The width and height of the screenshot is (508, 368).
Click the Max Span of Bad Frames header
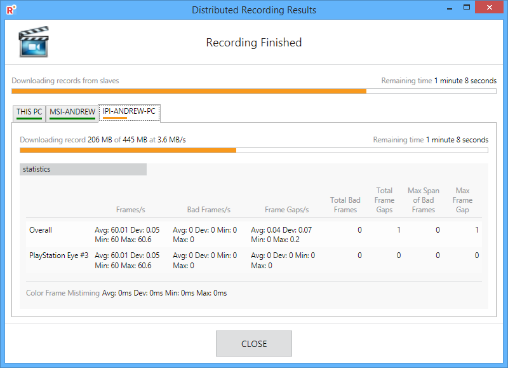pos(424,200)
